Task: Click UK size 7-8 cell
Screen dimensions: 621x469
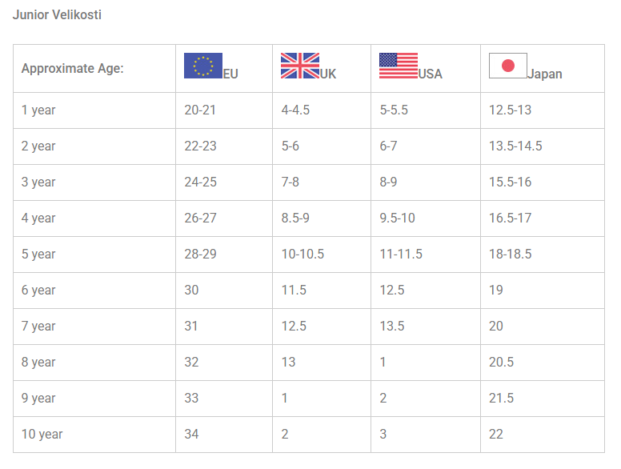Action: 290,182
